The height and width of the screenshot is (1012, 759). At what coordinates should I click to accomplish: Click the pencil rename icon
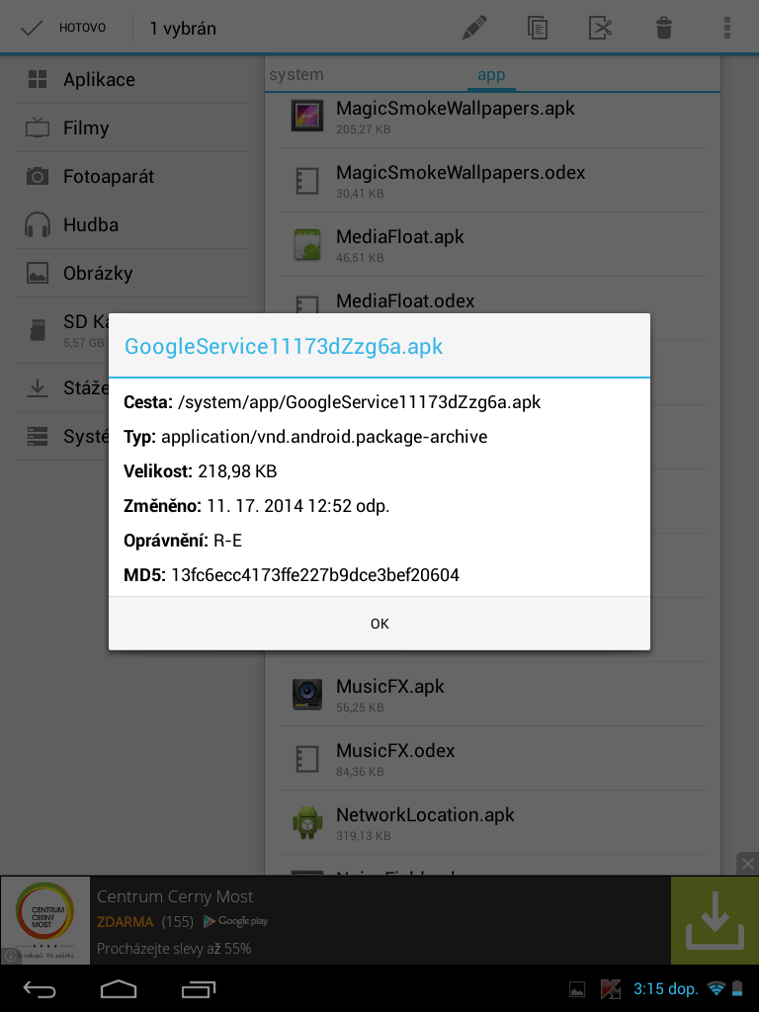click(x=474, y=28)
